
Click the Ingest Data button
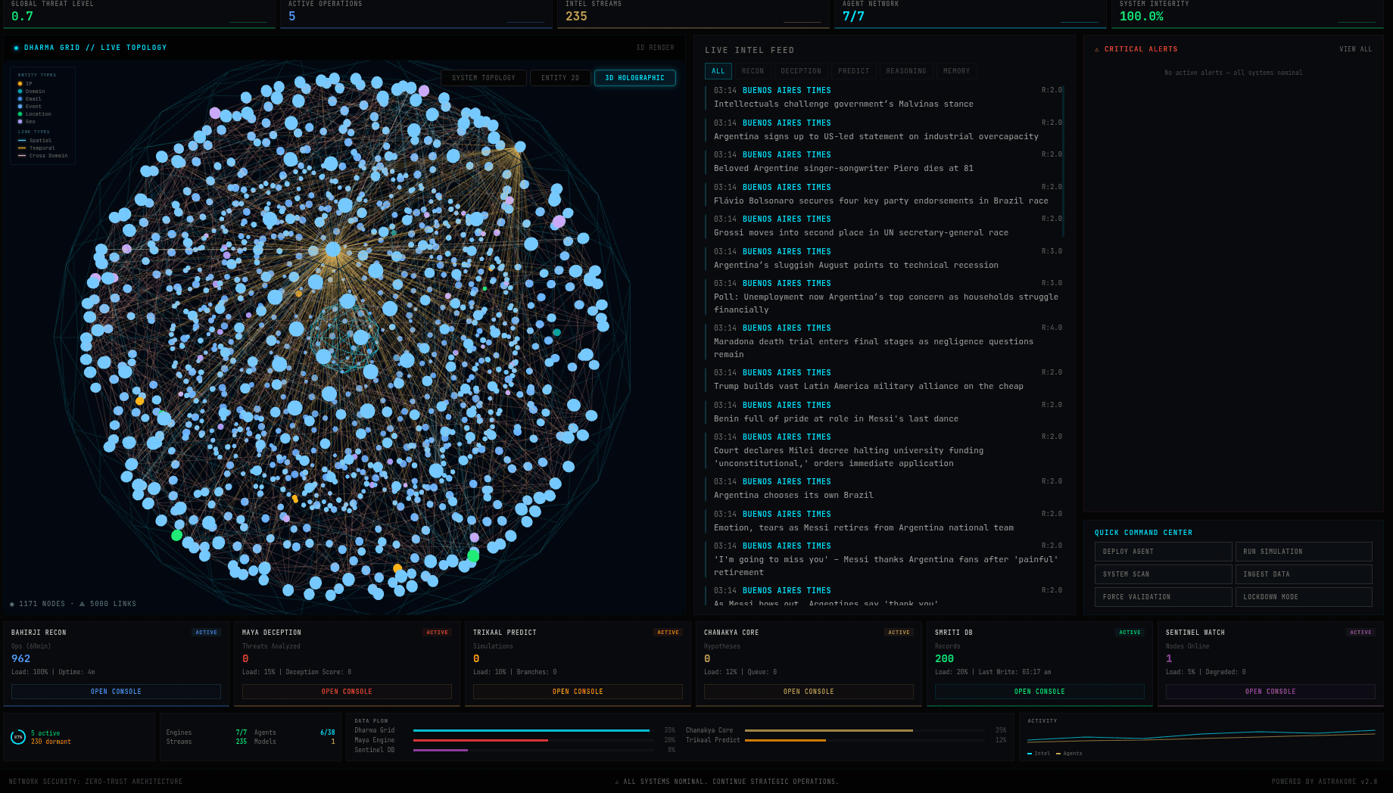(x=1304, y=574)
